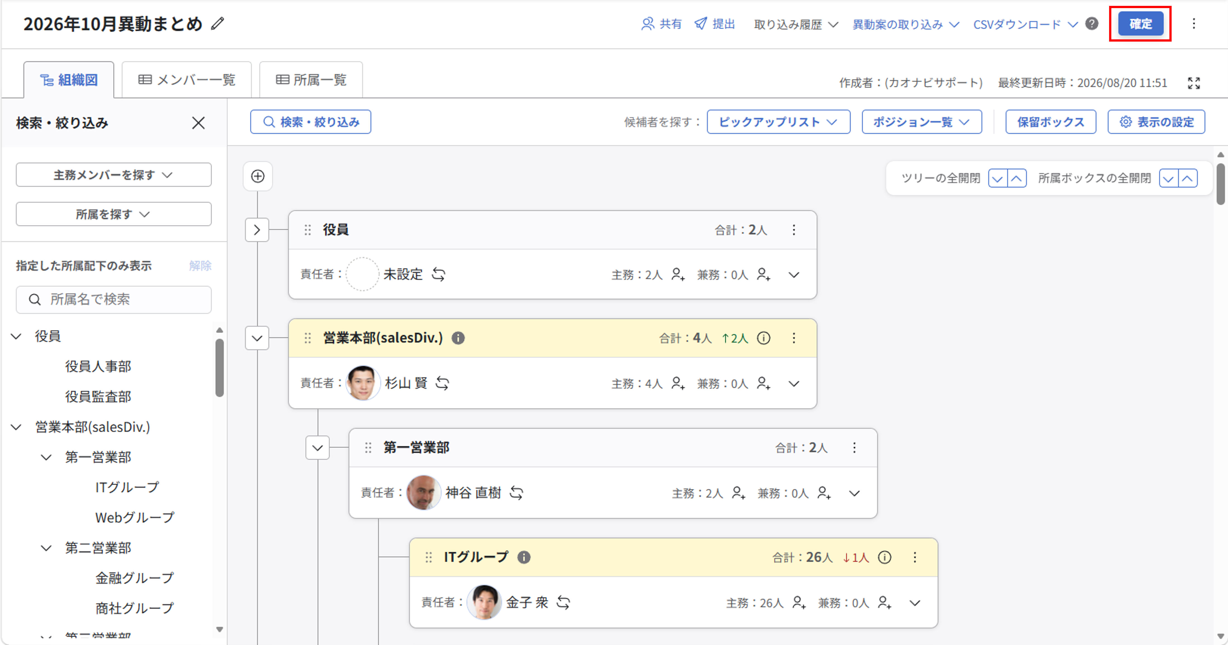Open the help question mark icon
The image size is (1228, 645).
click(x=1092, y=23)
